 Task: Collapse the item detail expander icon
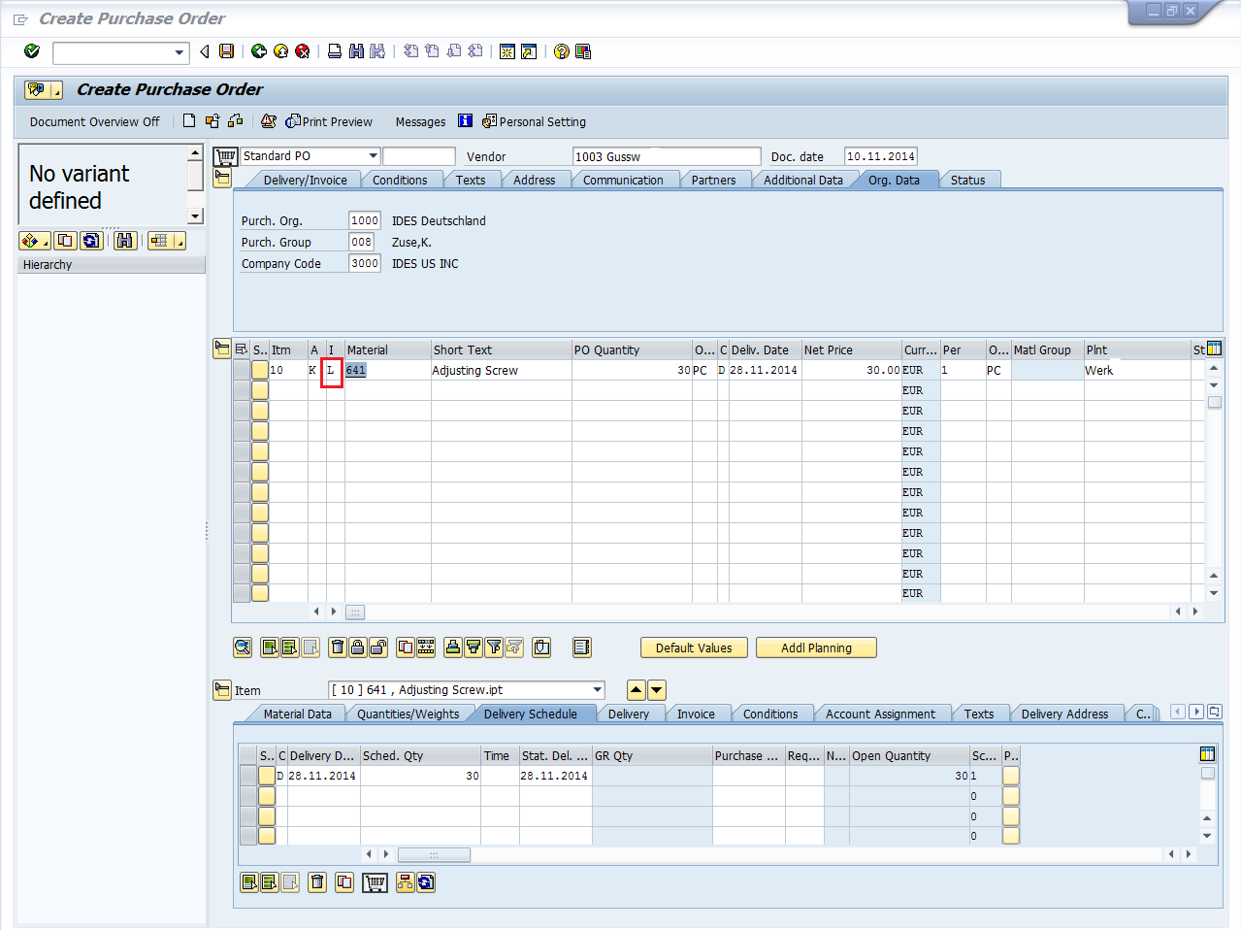coord(222,690)
